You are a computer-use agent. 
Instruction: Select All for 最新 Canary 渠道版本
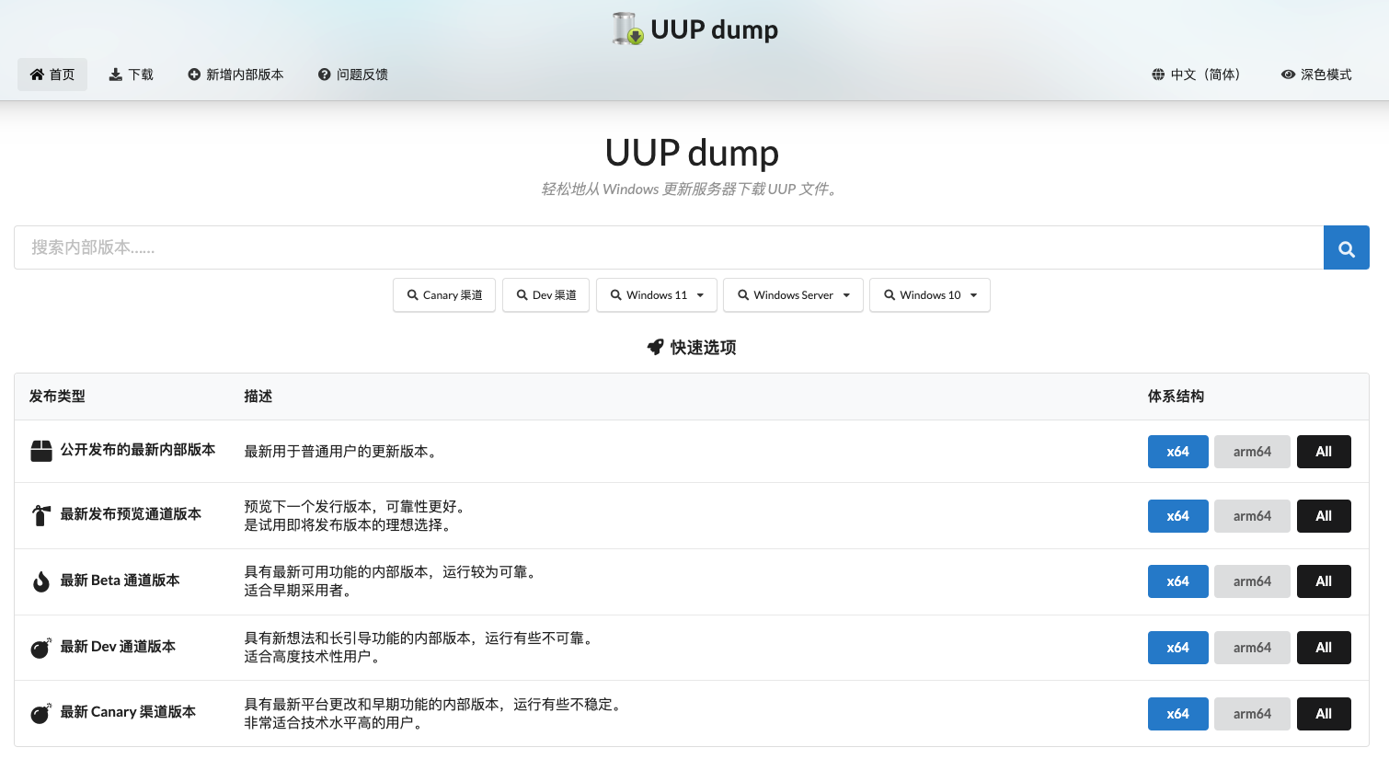pos(1324,714)
